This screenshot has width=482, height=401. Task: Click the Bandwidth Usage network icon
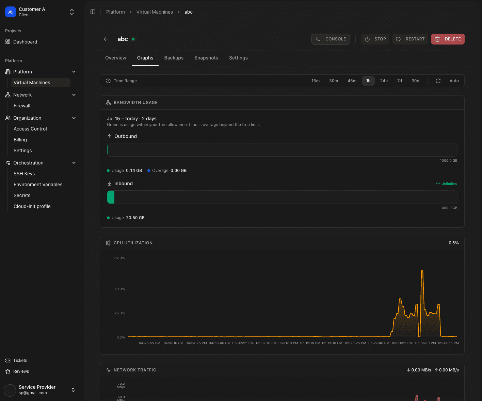click(108, 103)
